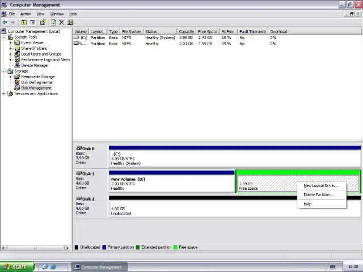Click the System Tools icon in the tree

(x=10, y=37)
